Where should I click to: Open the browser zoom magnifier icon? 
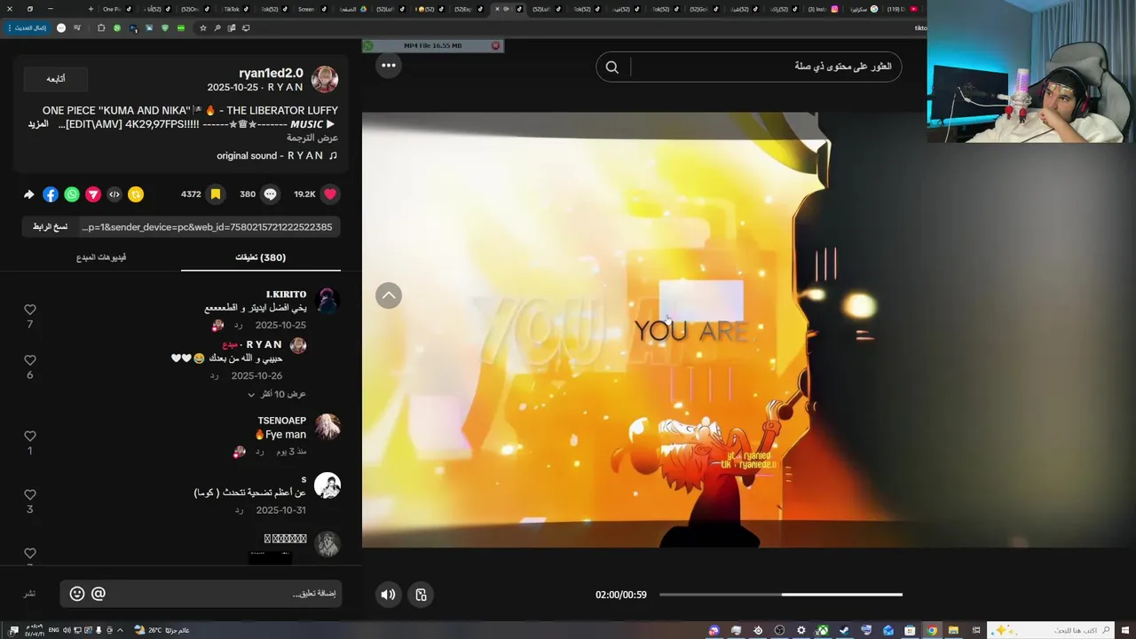pos(217,28)
